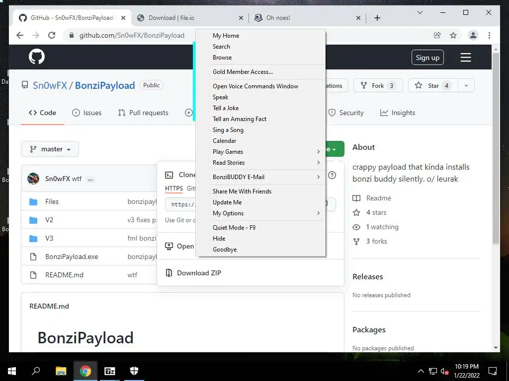
Task: Select the HTTPS clone tab
Action: pyautogui.click(x=173, y=188)
